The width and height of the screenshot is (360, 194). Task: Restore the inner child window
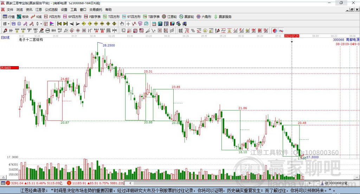[x=352, y=9]
